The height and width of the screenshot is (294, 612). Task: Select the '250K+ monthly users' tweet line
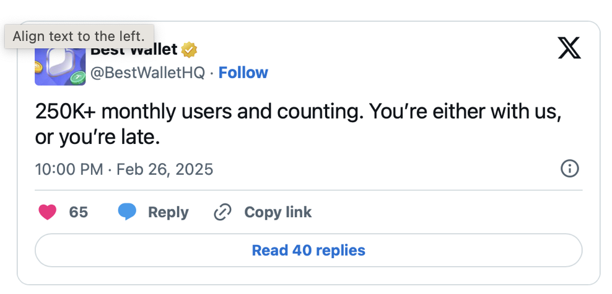(298, 112)
